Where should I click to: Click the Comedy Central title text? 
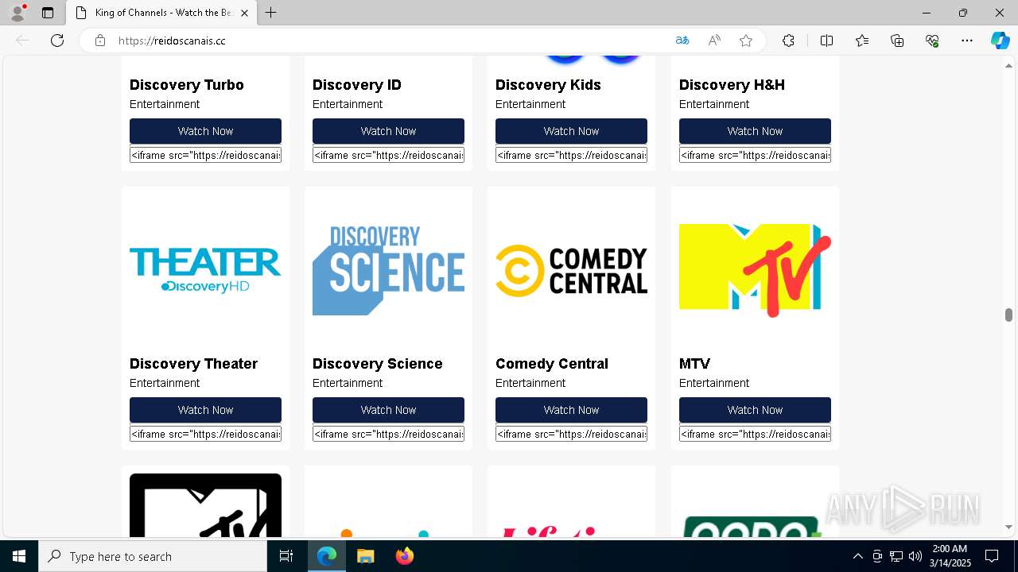click(x=551, y=364)
